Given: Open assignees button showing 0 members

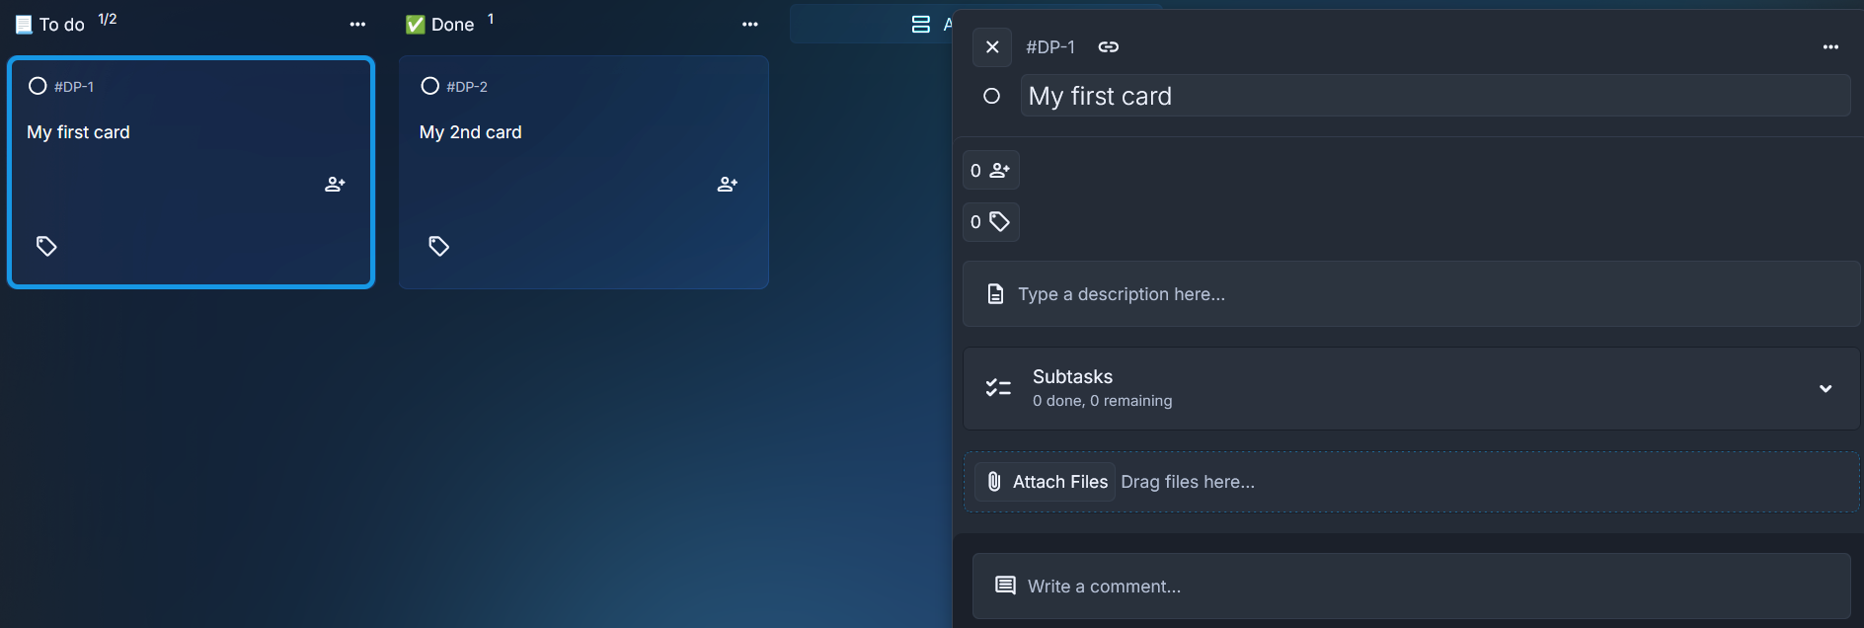Looking at the screenshot, I should click(x=991, y=170).
